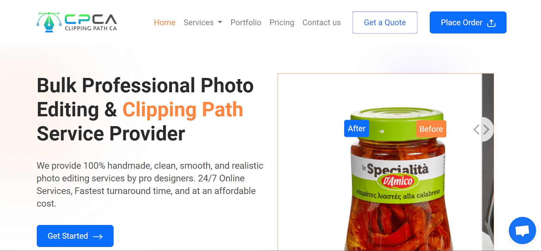
Task: Open the chat bubble widget icon
Action: (x=522, y=230)
